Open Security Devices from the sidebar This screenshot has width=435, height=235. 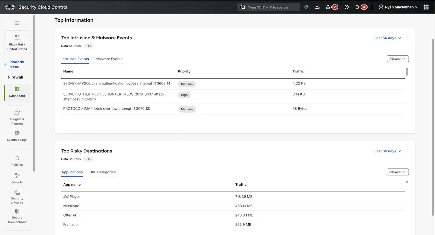(x=17, y=197)
